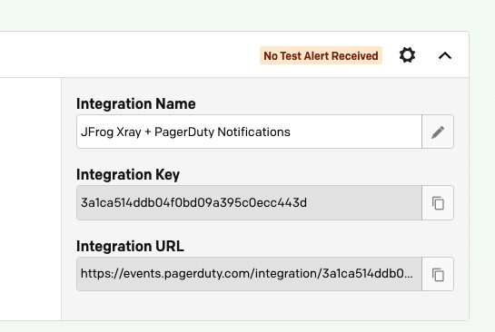Click the events.pagerduty.com URL text
The width and height of the screenshot is (495, 332).
[x=247, y=274]
